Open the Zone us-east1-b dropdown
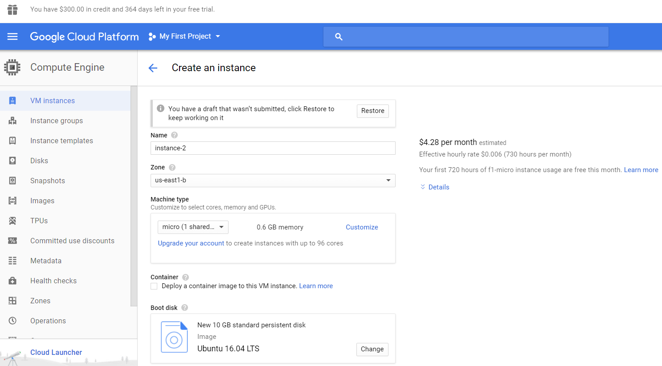 pos(273,181)
